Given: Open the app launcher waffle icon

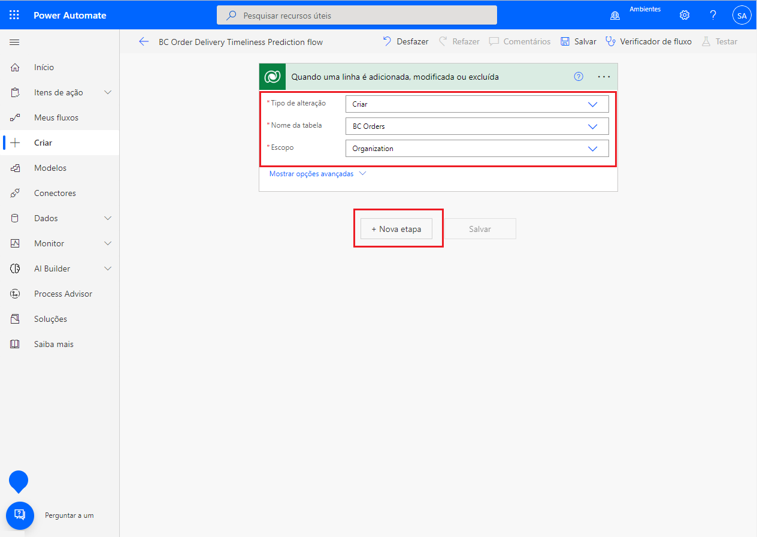Looking at the screenshot, I should (x=14, y=16).
